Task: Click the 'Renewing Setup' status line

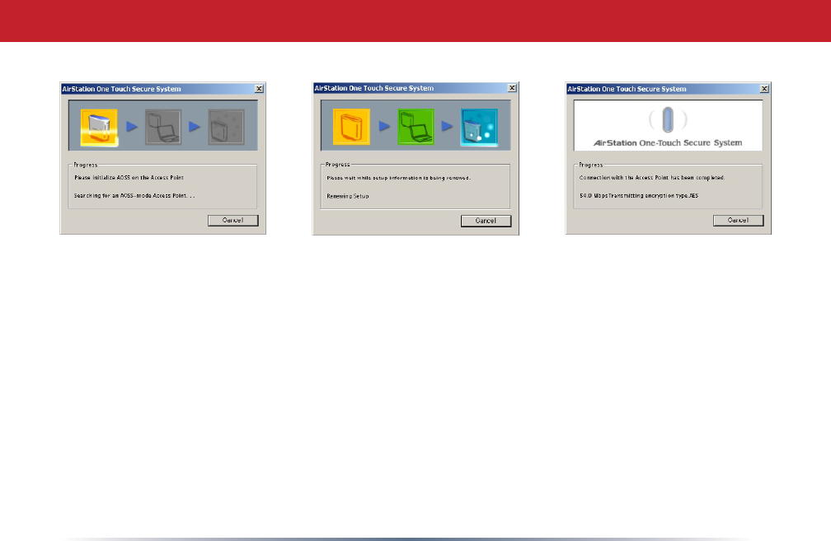Action: (x=348, y=196)
